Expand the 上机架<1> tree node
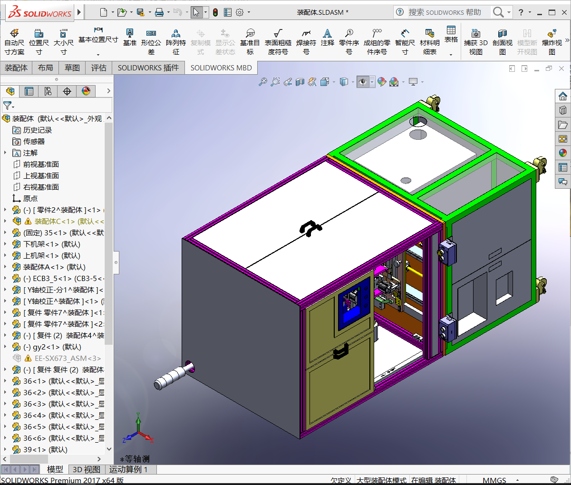 5,255
